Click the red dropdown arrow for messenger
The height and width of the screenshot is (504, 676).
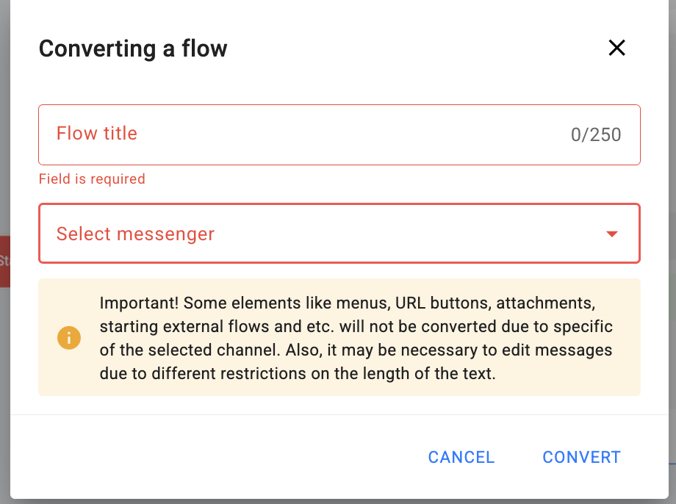click(x=611, y=234)
